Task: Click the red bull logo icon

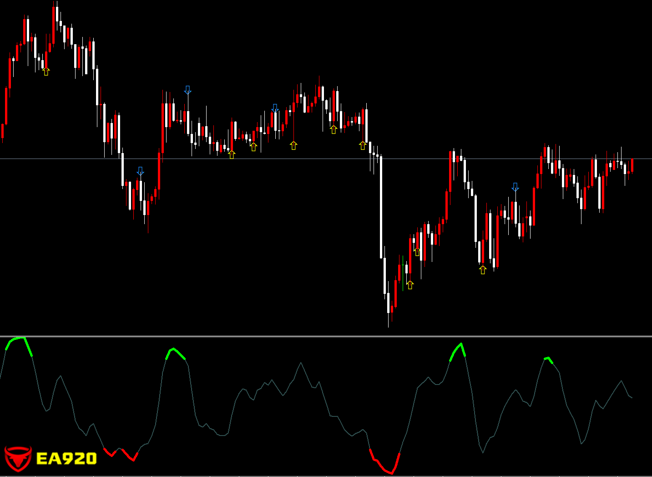Action: pos(18,458)
